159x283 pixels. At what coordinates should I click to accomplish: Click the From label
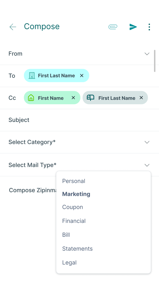pyautogui.click(x=15, y=54)
